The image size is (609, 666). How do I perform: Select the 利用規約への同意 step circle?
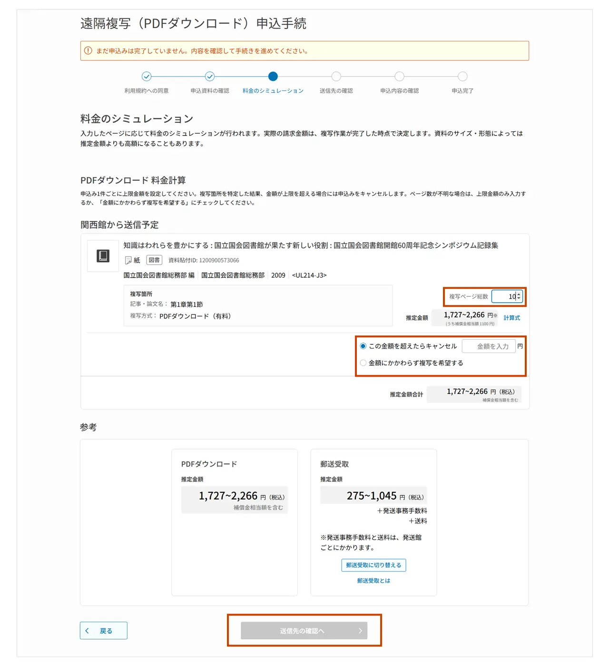147,77
